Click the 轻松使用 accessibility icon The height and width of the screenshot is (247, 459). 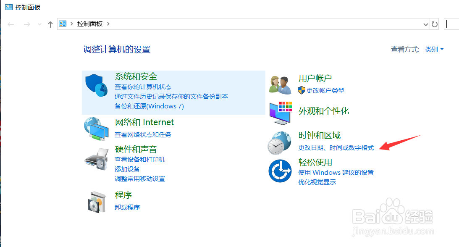point(280,171)
